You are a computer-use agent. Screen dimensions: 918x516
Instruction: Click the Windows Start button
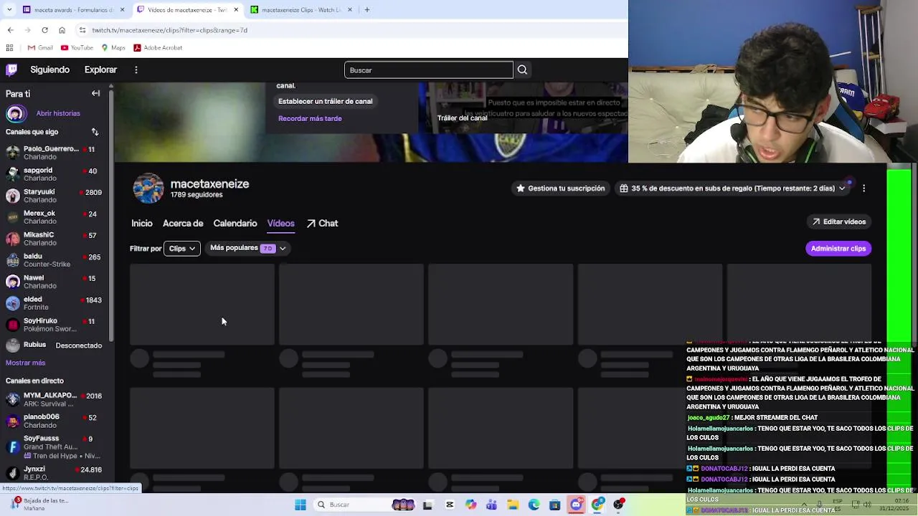301,505
